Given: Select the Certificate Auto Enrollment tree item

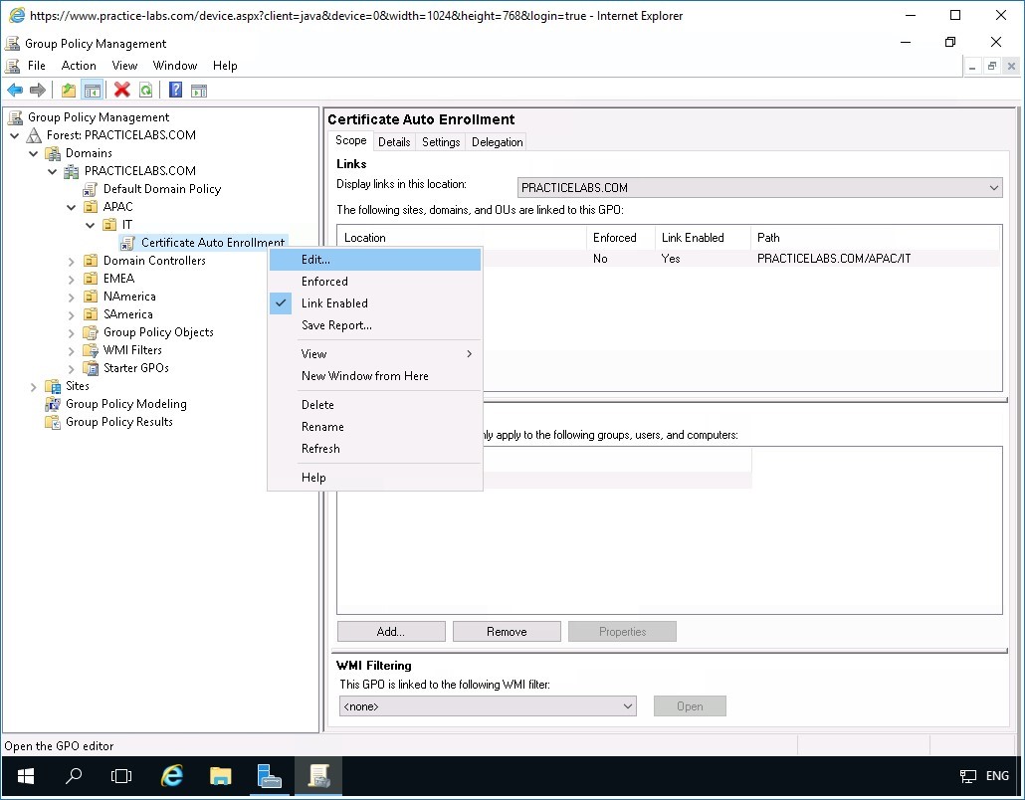Looking at the screenshot, I should coord(212,242).
